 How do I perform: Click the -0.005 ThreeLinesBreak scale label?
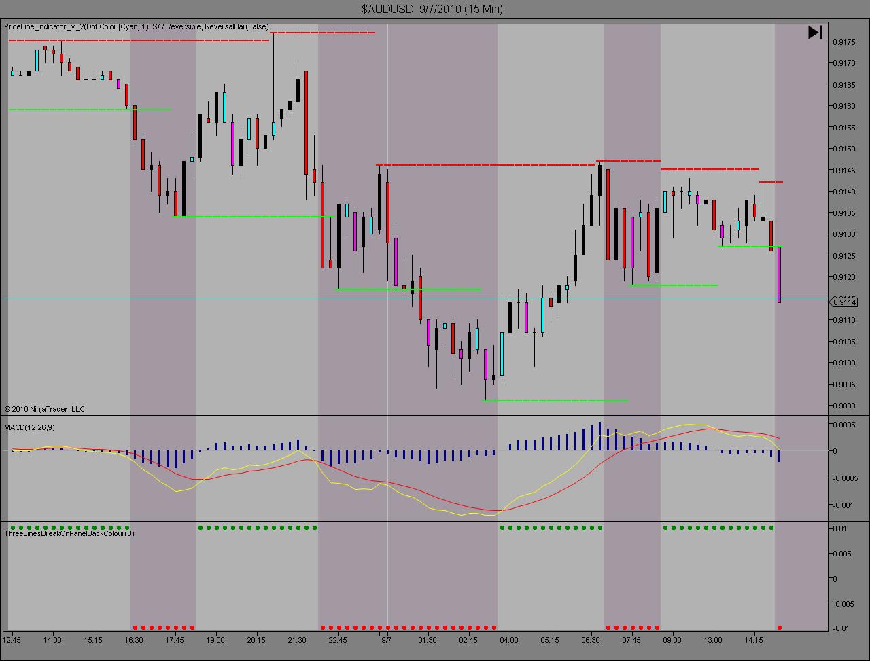point(843,604)
